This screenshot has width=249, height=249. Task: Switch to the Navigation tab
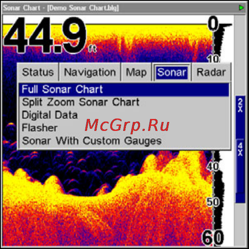(x=90, y=72)
